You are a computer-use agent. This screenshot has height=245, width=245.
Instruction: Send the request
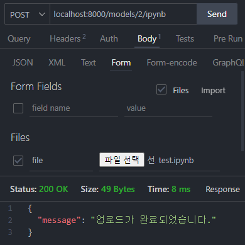(217, 14)
